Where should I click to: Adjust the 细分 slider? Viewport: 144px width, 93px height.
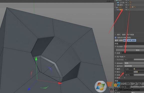coord(139,72)
